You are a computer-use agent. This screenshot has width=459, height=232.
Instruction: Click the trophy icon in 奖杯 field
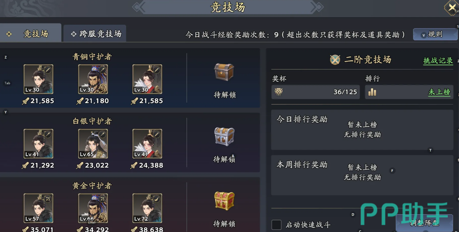[x=279, y=92]
